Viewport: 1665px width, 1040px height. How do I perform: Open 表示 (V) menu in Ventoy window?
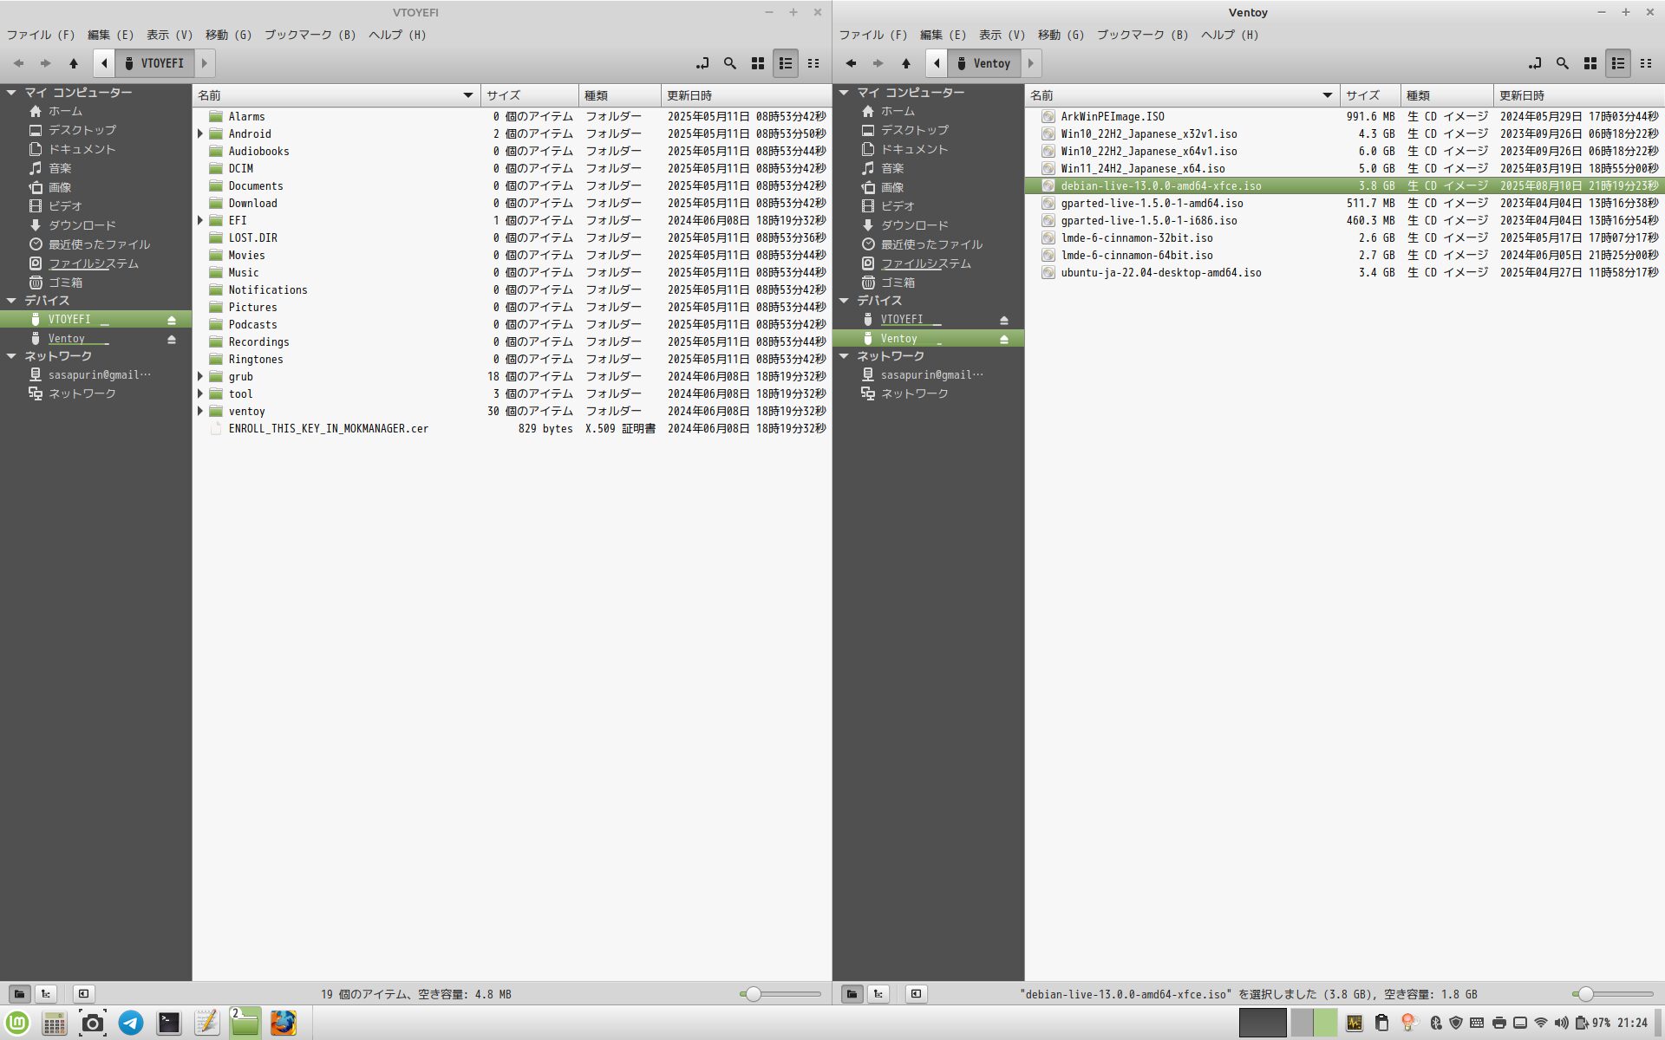point(1002,35)
